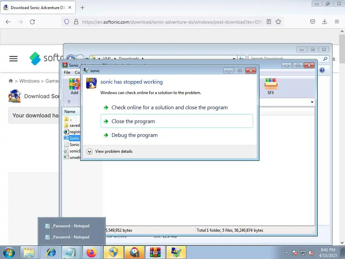
Task: Click the WinRAR up-one-level arrow
Action: (x=69, y=102)
